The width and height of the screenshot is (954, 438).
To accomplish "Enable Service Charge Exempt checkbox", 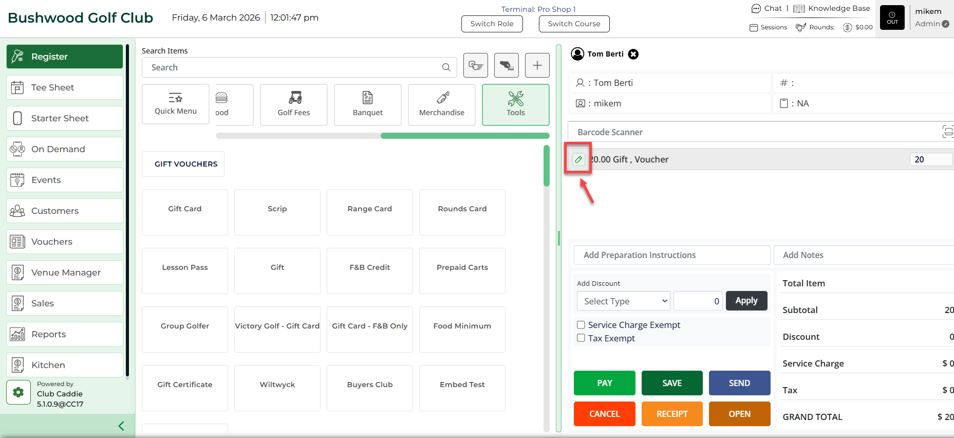I will pos(581,325).
